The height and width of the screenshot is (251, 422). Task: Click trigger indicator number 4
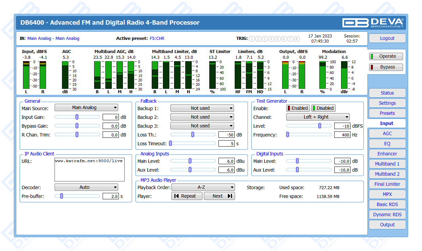(x=271, y=39)
